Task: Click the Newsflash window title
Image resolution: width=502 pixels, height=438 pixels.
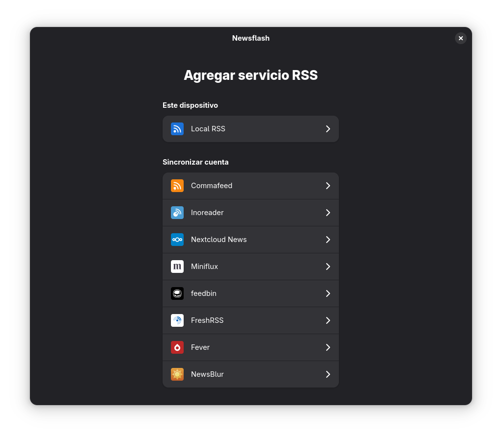Action: tap(251, 38)
